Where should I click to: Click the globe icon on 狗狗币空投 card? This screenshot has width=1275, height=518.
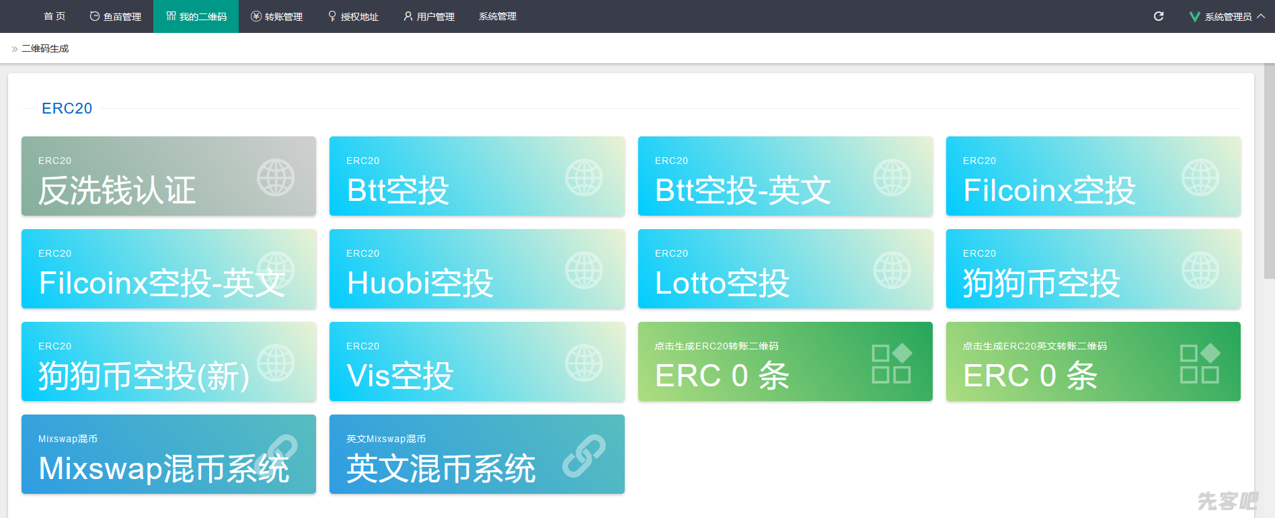1199,270
